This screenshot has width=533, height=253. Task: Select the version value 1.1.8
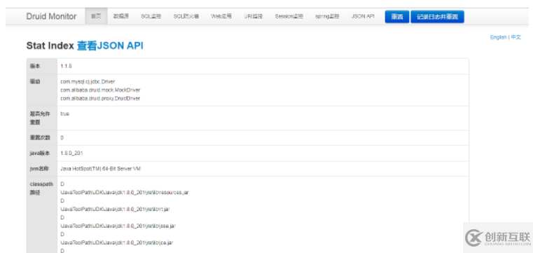click(66, 66)
